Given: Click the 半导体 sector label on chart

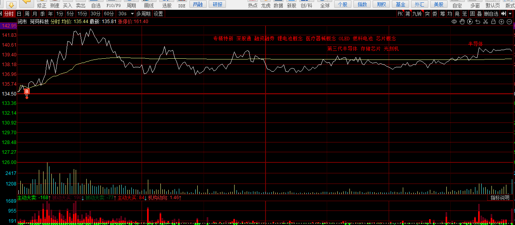Looking at the screenshot, I should click(x=475, y=43).
